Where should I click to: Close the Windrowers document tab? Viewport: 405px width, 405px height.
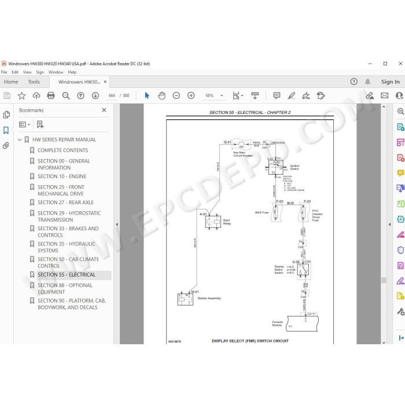click(x=105, y=82)
